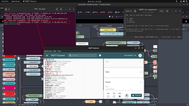The width and height of the screenshot is (189, 106).
Task: Open the Activities overview
Action: pos(5,1)
